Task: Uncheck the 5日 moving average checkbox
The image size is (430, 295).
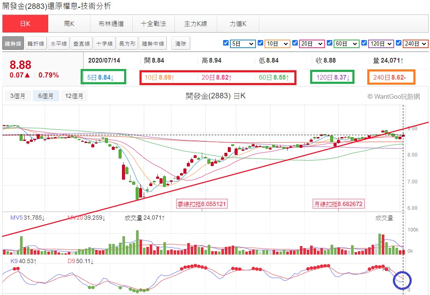Action: 226,43
